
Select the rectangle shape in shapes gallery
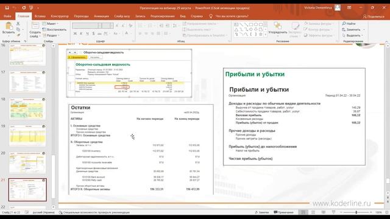251,24
